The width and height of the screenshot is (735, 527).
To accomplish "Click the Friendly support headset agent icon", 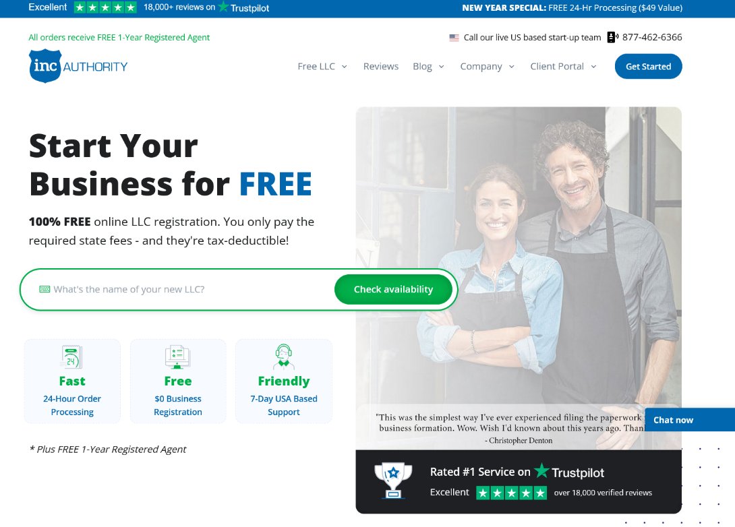I will pyautogui.click(x=284, y=357).
